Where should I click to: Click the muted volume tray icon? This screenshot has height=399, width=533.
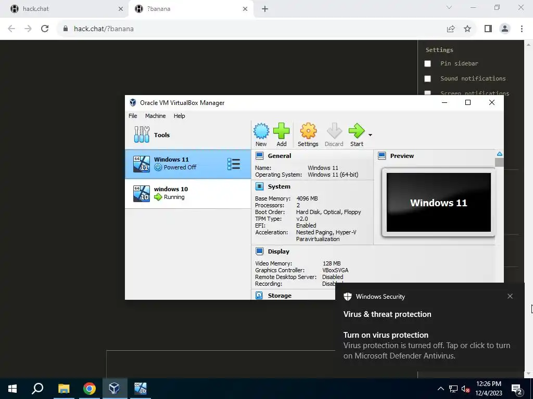[x=466, y=389]
